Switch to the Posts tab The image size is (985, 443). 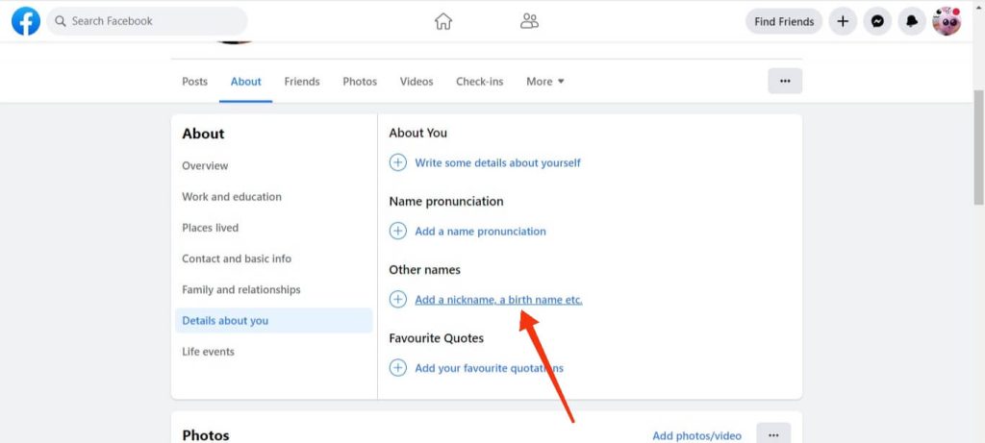tap(194, 82)
